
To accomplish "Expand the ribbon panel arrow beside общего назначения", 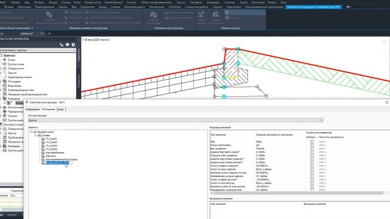I will pos(32,28).
